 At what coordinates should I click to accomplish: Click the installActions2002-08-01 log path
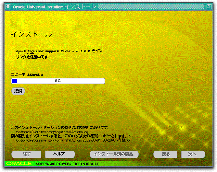pyautogui.click(x=73, y=141)
